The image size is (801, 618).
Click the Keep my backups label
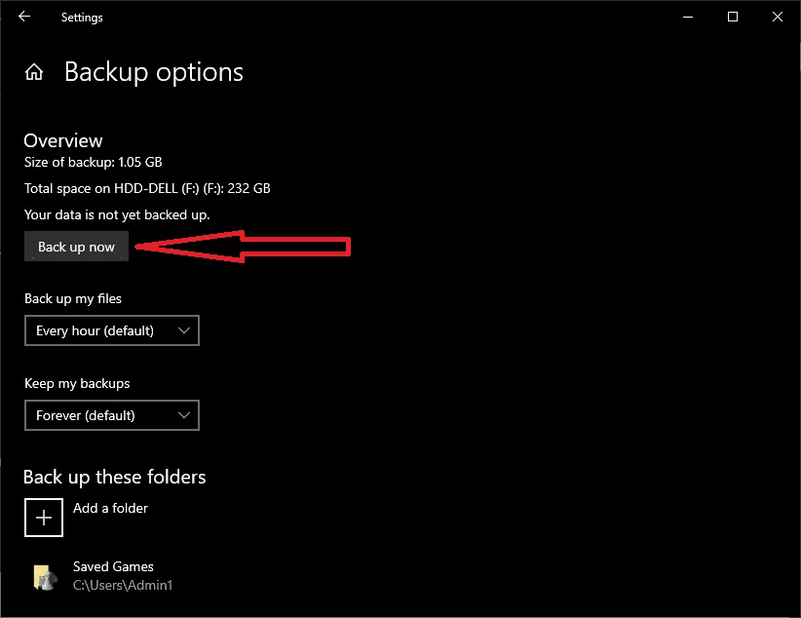point(77,383)
